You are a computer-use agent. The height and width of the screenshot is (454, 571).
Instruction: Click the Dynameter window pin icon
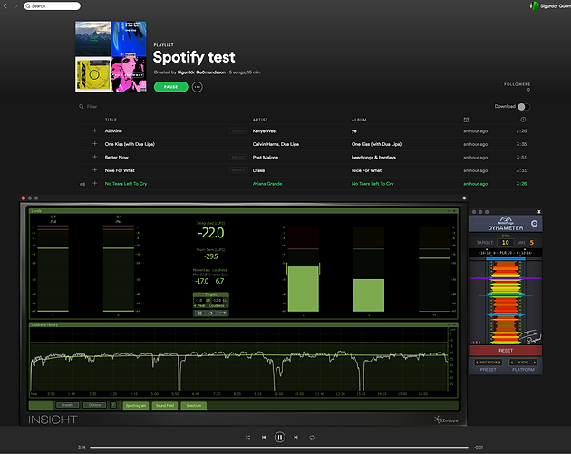(539, 211)
